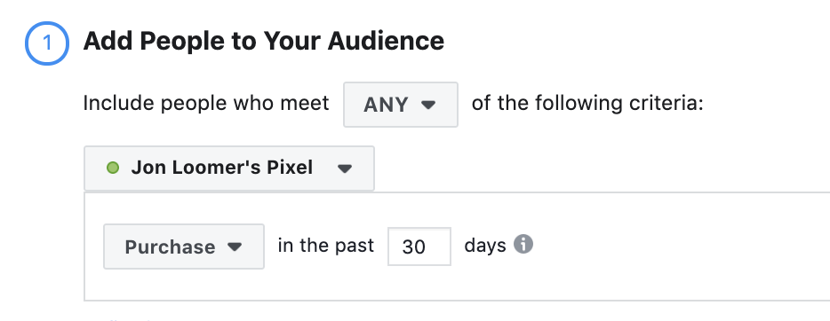Select the Add People to Your Audience heading
This screenshot has height=321, width=830.
(264, 41)
